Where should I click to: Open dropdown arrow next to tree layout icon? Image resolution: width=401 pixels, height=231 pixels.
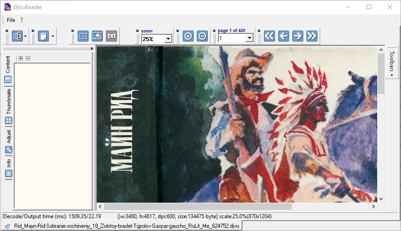tap(25, 36)
